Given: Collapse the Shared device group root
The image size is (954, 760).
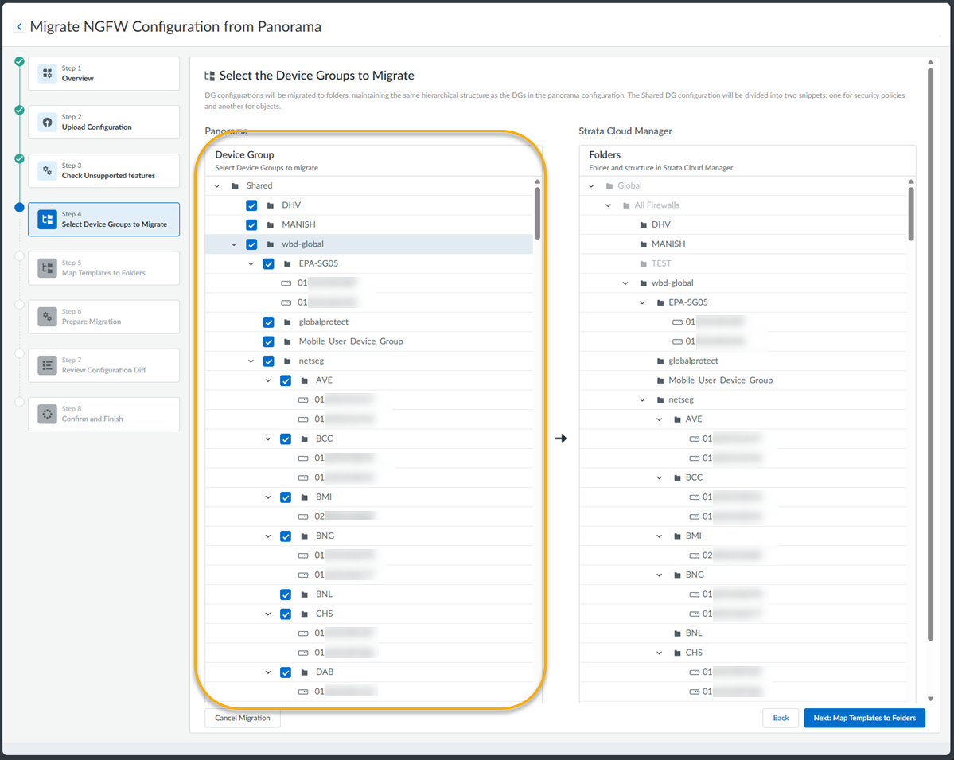Looking at the screenshot, I should (x=217, y=186).
